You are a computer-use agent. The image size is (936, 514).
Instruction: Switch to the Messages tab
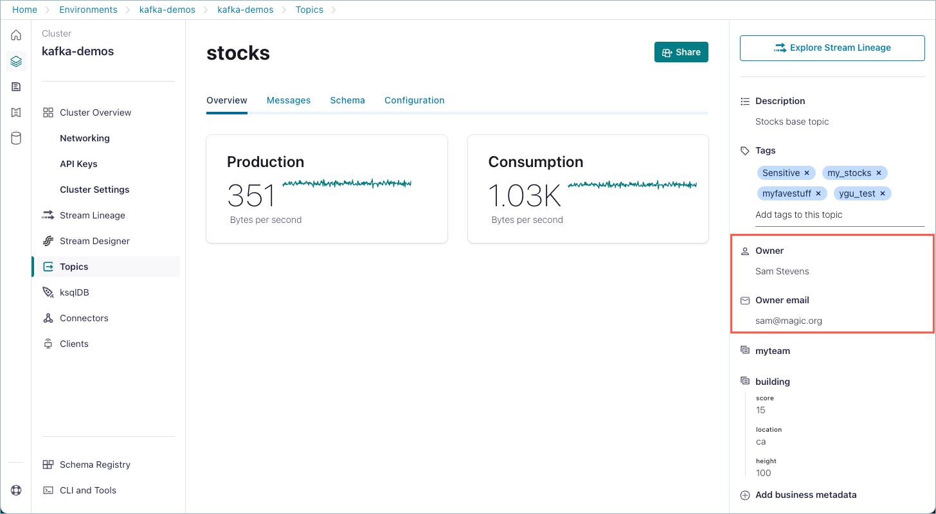289,100
